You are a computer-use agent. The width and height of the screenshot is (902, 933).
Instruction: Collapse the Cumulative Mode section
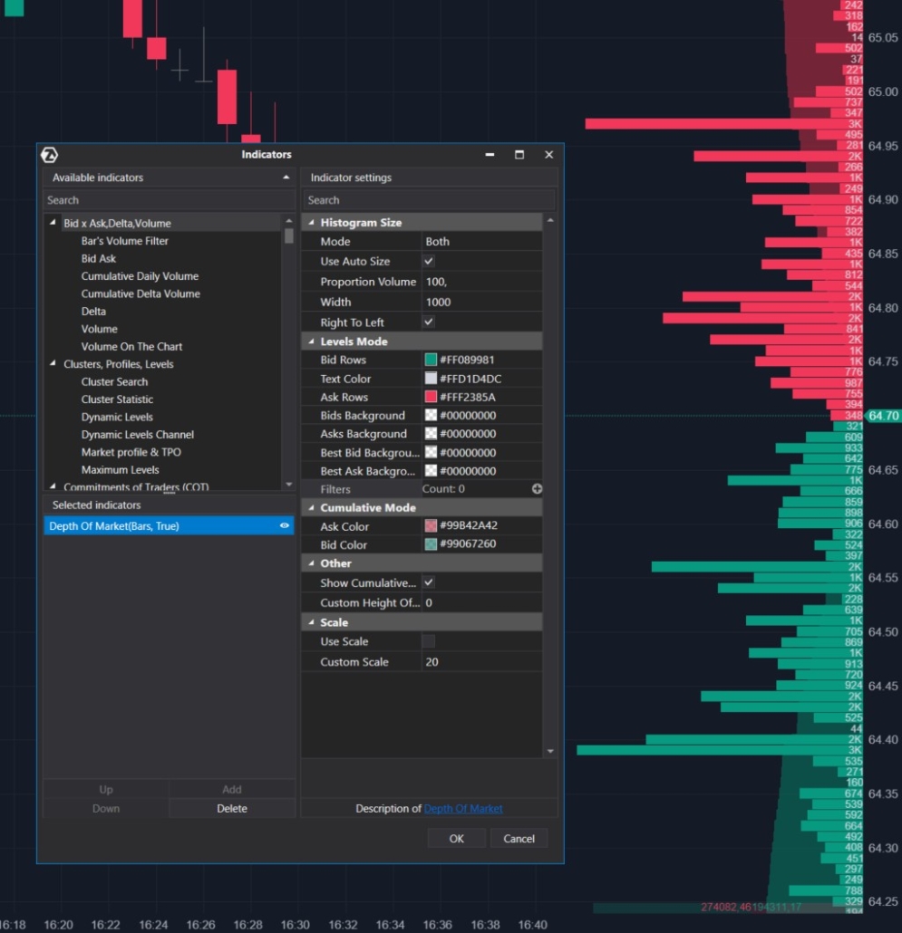click(314, 507)
